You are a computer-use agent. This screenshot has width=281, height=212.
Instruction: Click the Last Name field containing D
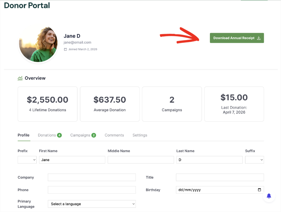click(209, 160)
